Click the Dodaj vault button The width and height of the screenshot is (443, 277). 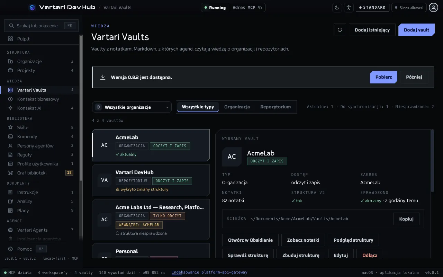click(x=417, y=30)
